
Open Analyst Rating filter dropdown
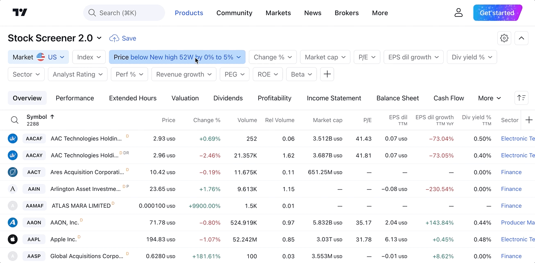78,74
